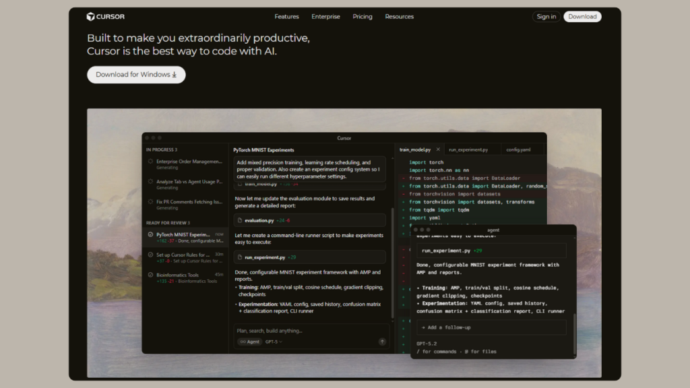The image size is (690, 388).
Task: Click the Cursor logo in the header
Action: (105, 16)
